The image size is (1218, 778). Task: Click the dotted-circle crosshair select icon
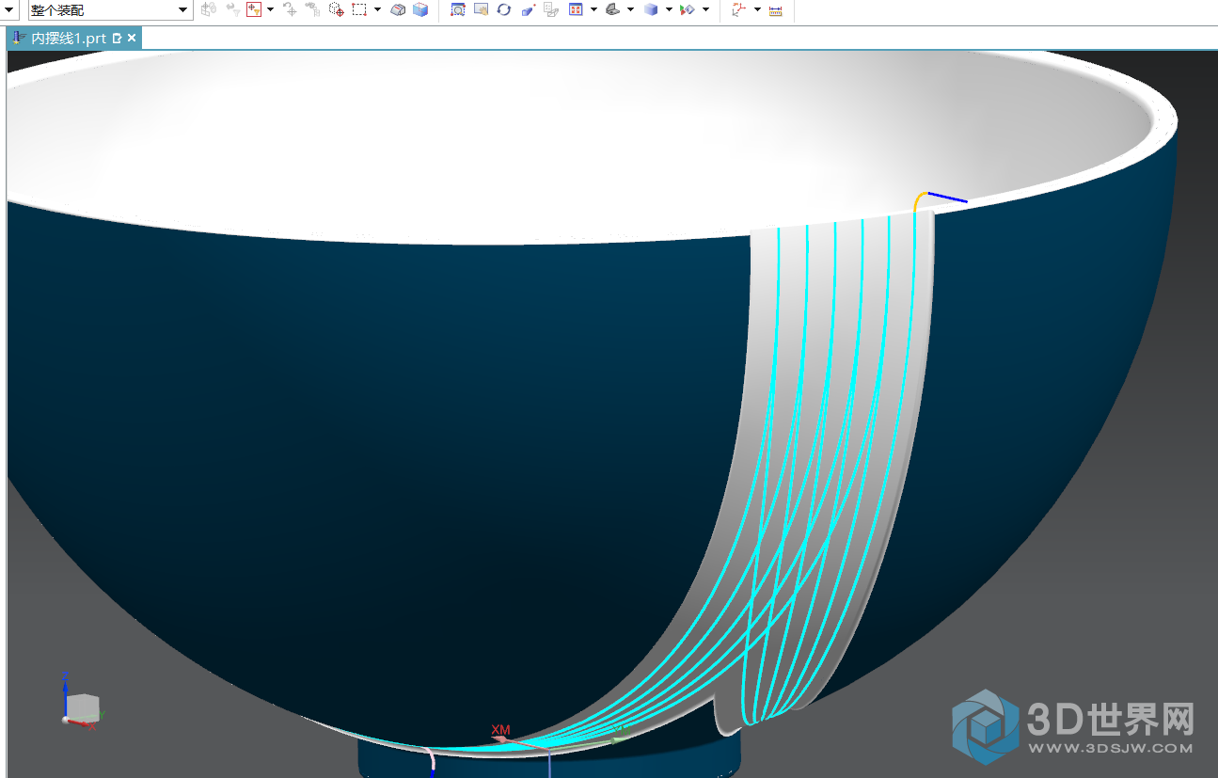point(336,9)
